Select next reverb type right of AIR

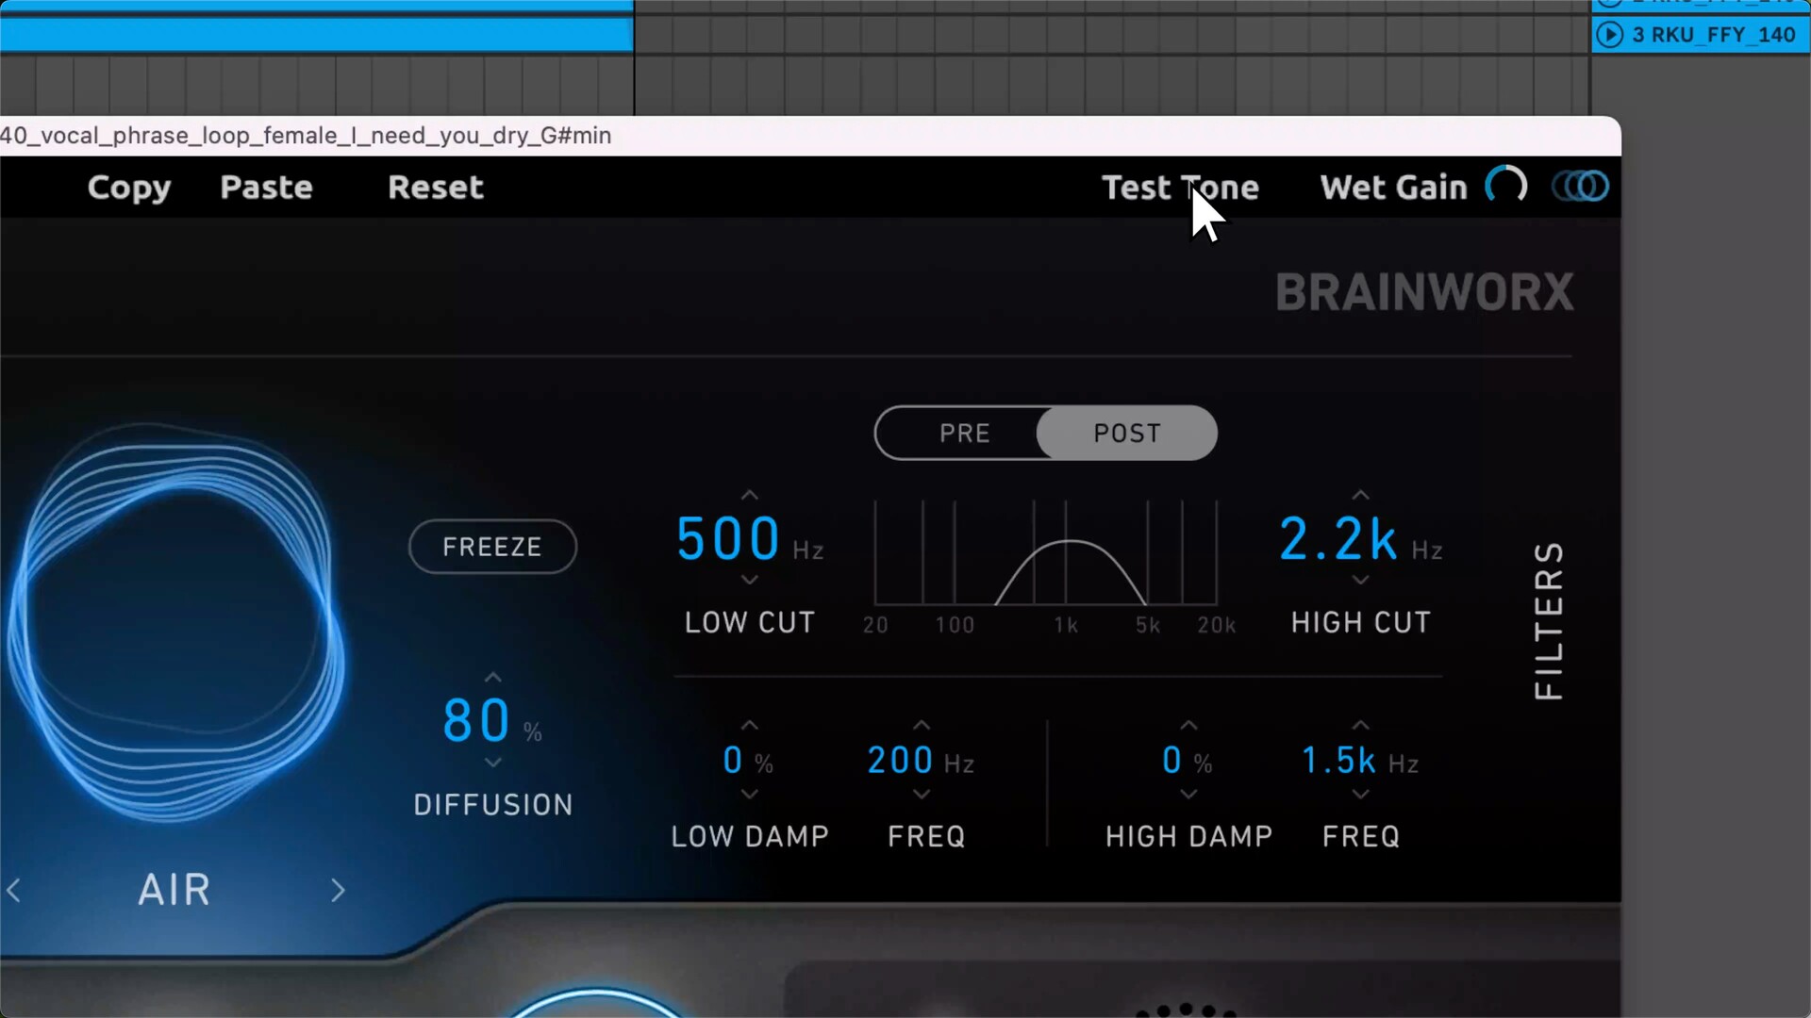[x=338, y=891]
